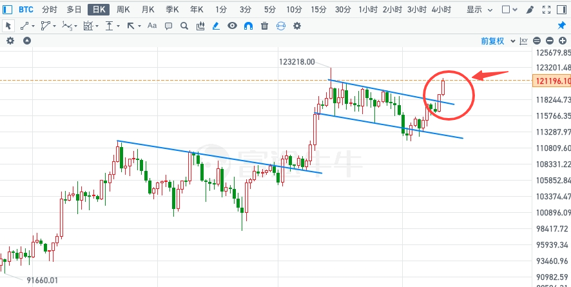Zoom in chart with plus icon
Screen dimensions: 571x287
coord(562,41)
